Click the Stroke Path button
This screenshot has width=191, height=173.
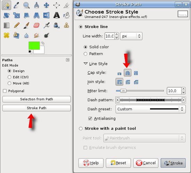[x=36, y=108]
